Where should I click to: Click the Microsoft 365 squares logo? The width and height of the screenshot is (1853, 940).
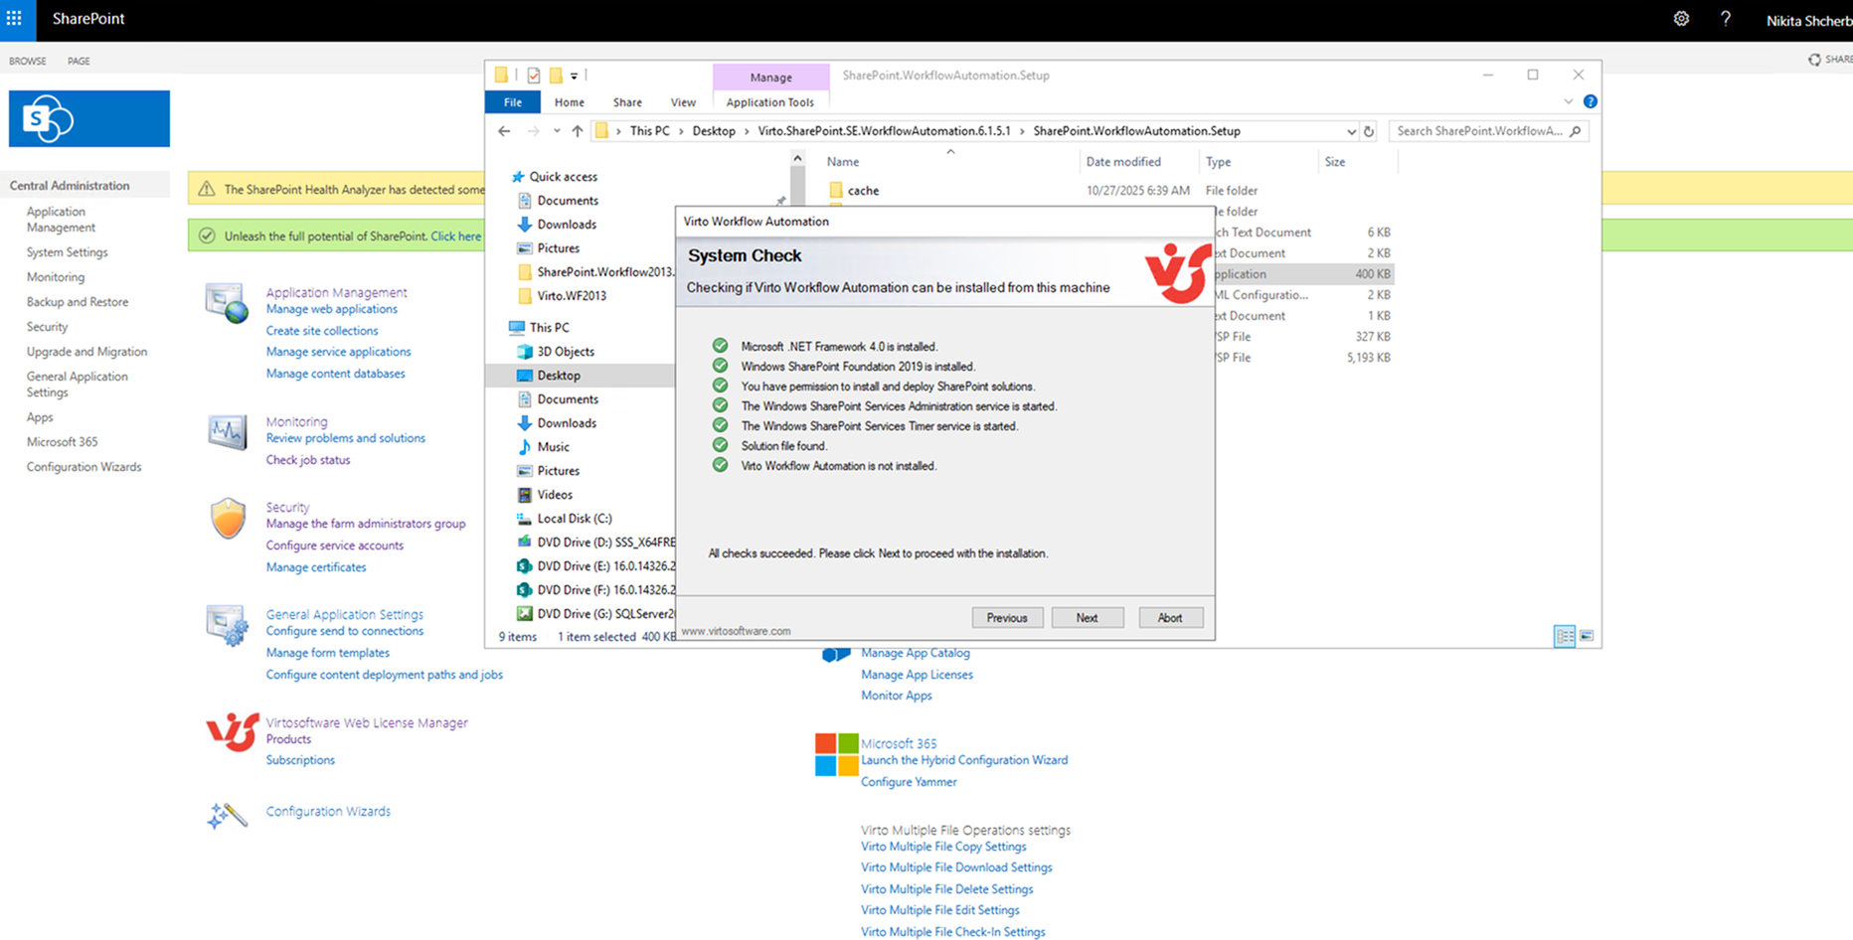[x=836, y=755]
